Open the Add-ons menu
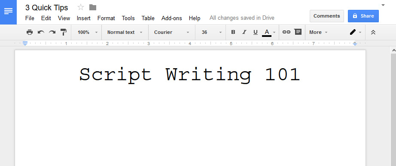Viewport: 396px width, 166px height. click(x=172, y=18)
